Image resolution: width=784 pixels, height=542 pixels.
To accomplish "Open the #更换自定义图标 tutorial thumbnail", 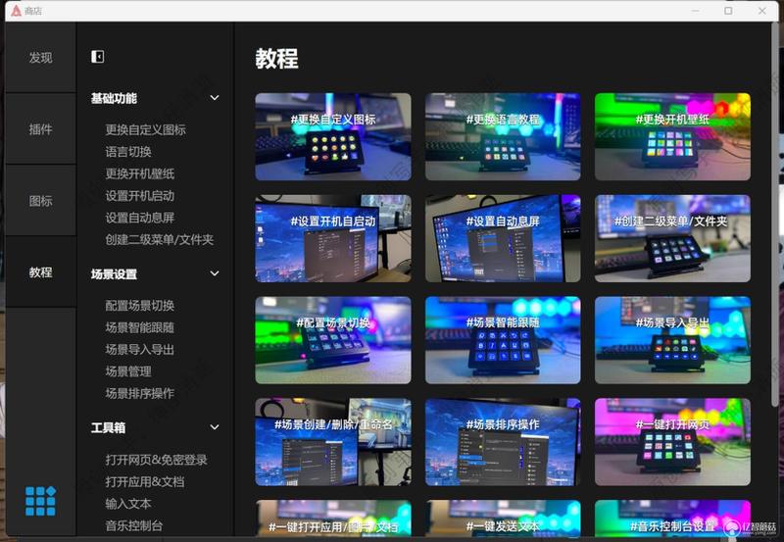I will click(333, 136).
